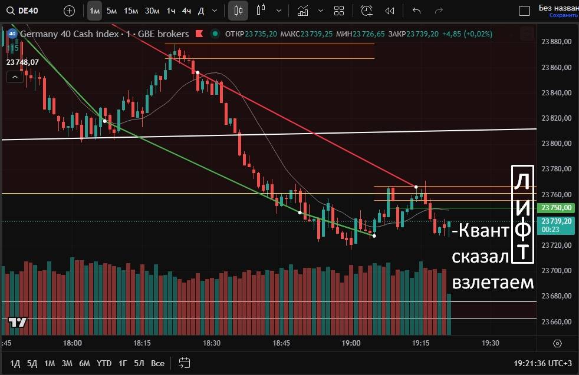Switch to the 1ч timeframe
The width and height of the screenshot is (579, 375).
(x=170, y=11)
